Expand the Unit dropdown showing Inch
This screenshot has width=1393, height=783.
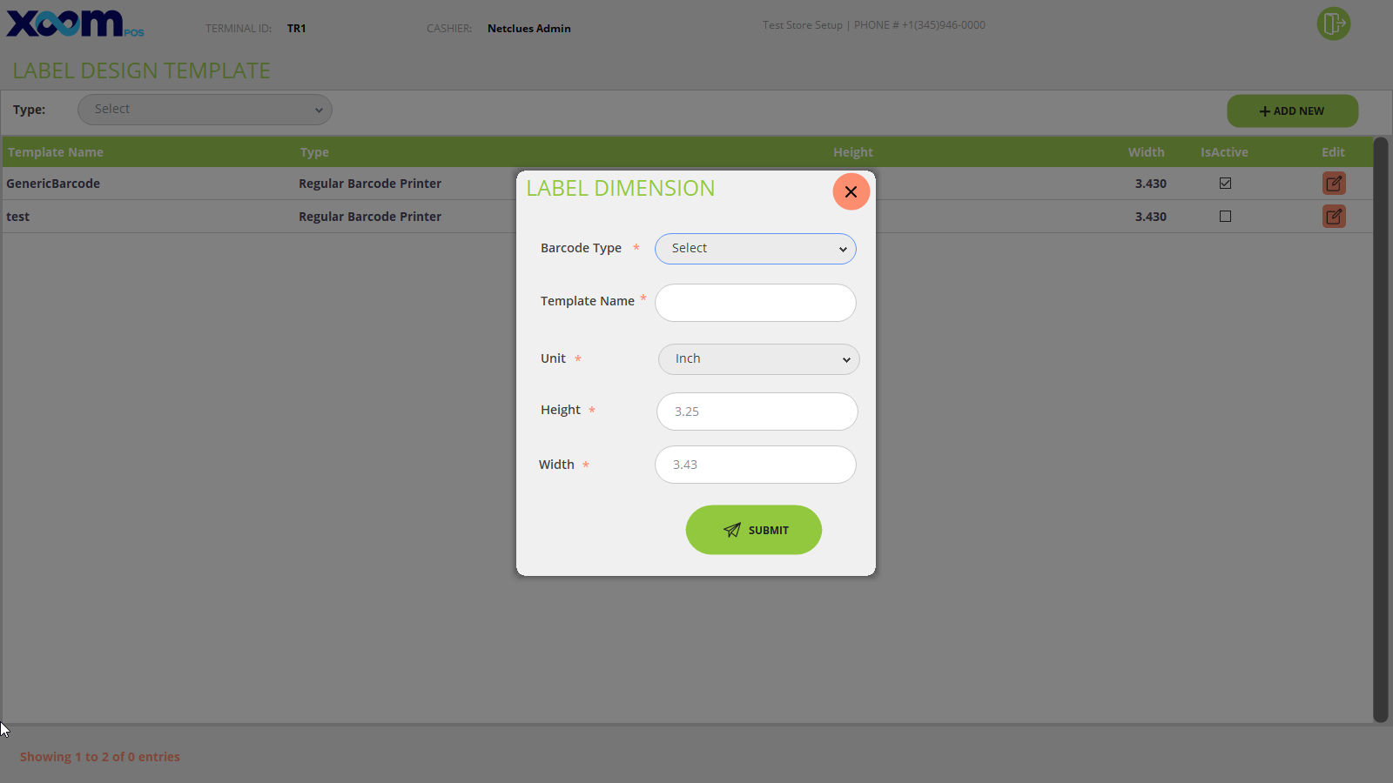(x=758, y=359)
